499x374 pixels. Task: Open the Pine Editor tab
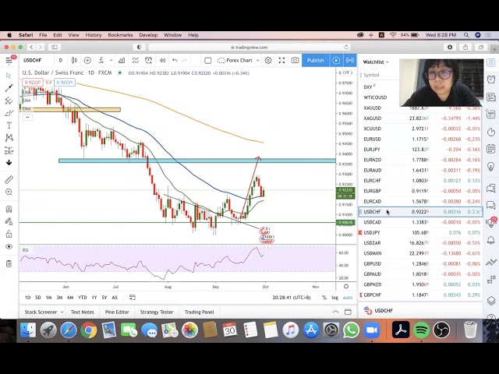point(117,312)
